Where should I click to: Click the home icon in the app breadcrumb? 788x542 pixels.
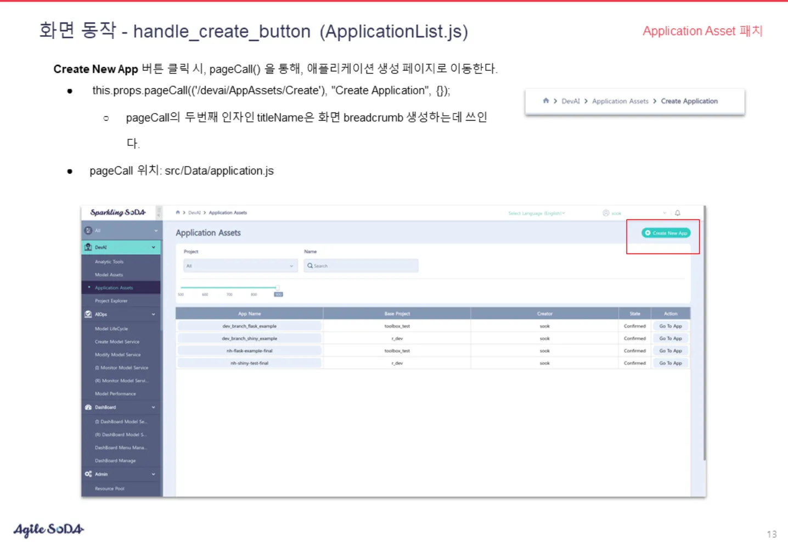point(178,212)
